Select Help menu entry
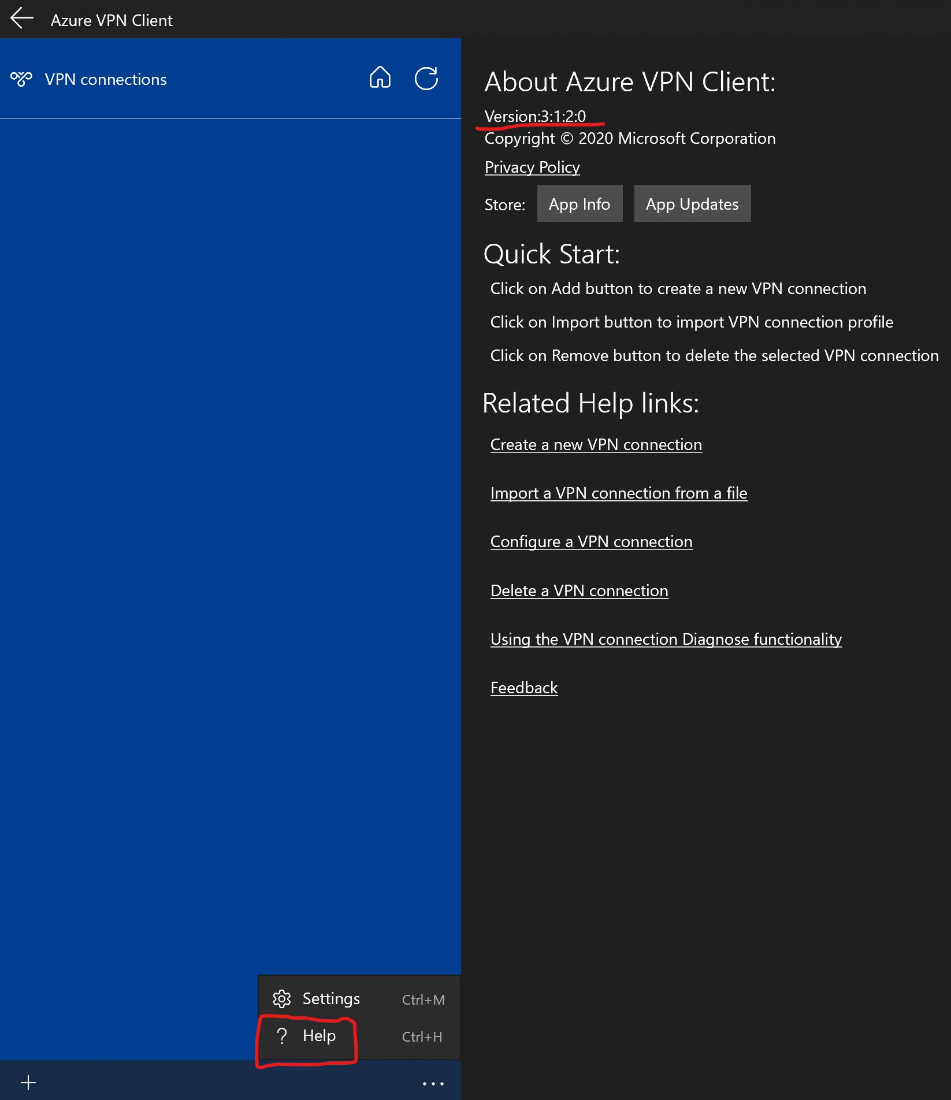The image size is (951, 1100). pos(359,1036)
